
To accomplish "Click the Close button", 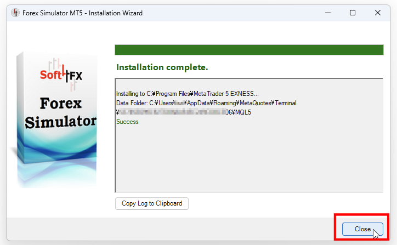I will coord(362,229).
